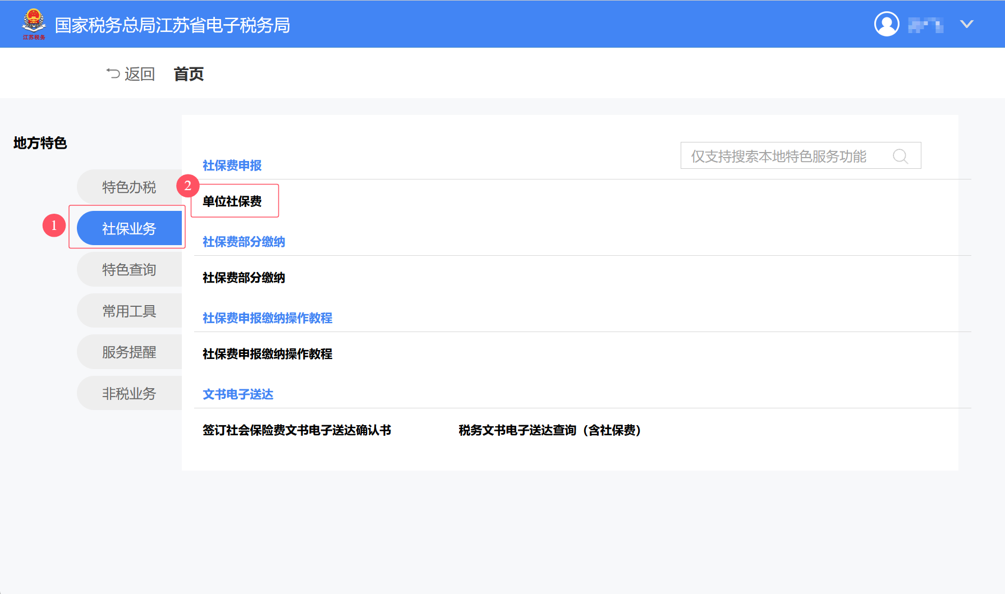
Task: Open 特色查询 in the sidebar
Action: [x=128, y=269]
